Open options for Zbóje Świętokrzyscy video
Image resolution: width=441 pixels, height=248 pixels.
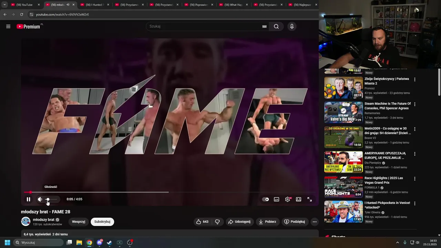[415, 80]
